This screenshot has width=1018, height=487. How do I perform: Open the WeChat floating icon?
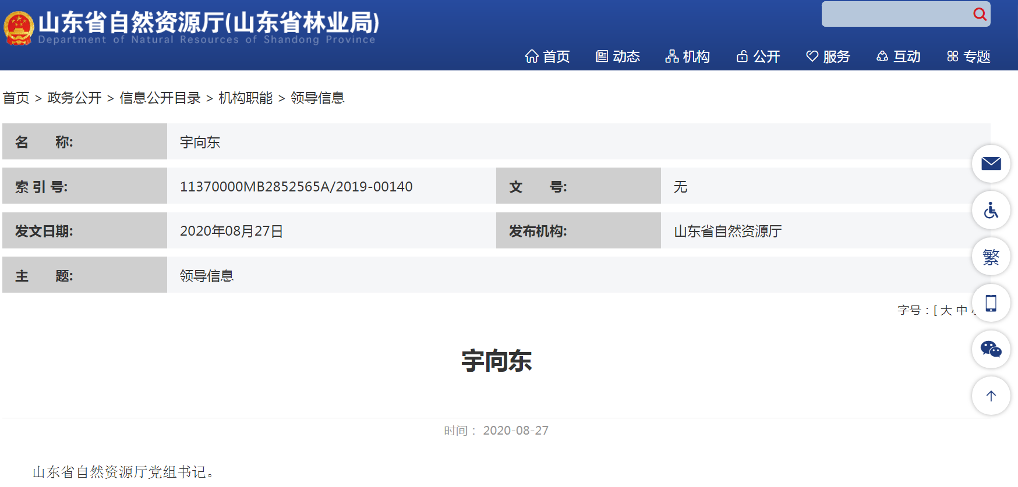991,349
